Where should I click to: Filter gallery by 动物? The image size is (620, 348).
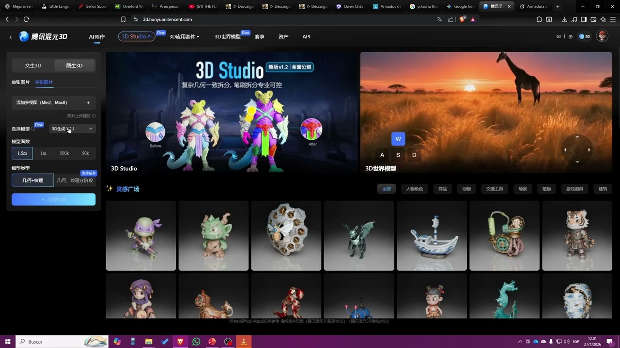click(466, 188)
